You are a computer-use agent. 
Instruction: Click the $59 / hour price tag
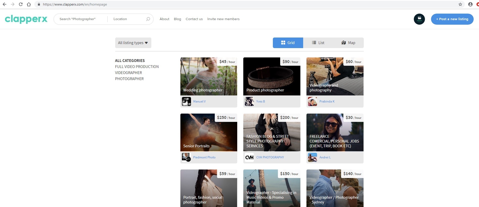point(227,174)
